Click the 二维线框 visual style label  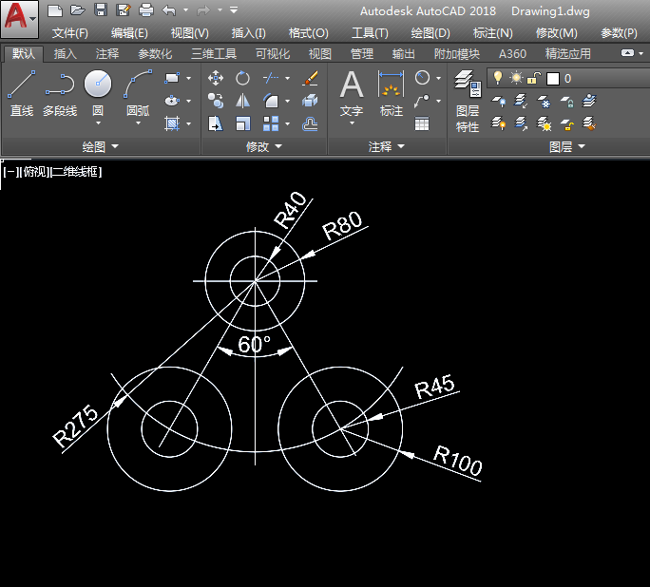coord(76,172)
